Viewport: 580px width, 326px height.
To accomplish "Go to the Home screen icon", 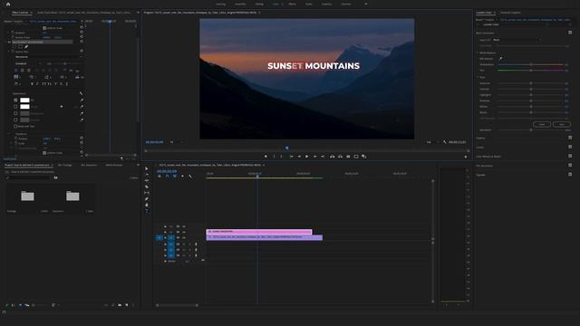I will tap(8, 4).
